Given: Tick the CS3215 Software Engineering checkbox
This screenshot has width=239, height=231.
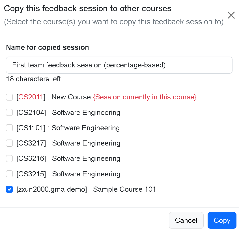Looking at the screenshot, I should [9, 174].
